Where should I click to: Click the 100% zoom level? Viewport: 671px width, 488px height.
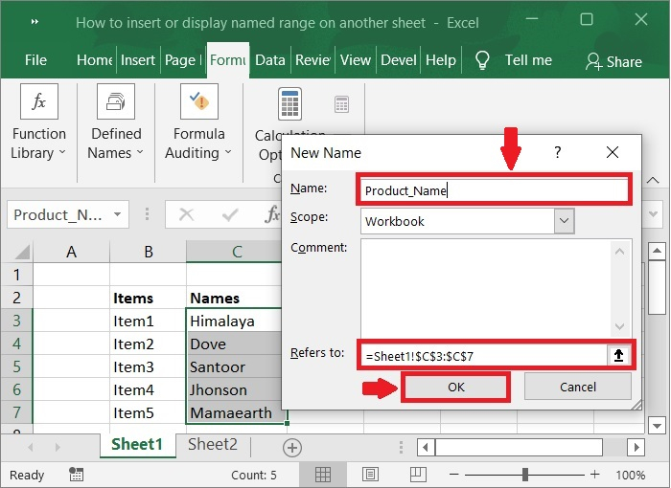point(630,475)
